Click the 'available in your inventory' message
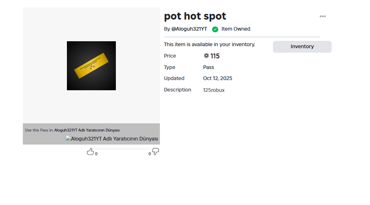Screen dimensions: 370x205 pyautogui.click(x=209, y=44)
